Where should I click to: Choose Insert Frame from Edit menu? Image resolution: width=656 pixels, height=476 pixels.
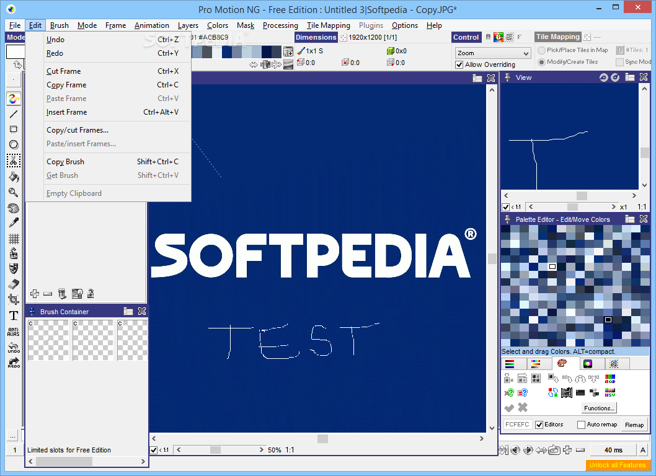pyautogui.click(x=66, y=112)
